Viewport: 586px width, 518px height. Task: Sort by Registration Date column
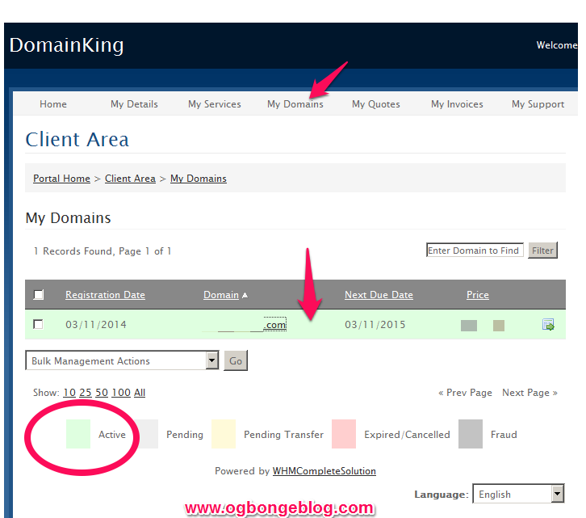[106, 295]
